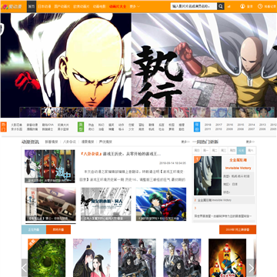Click the user login avatar icon
277x277 pixels.
(x=242, y=6)
